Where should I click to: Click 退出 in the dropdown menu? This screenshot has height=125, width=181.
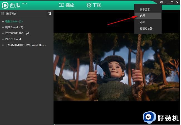(x=148, y=22)
